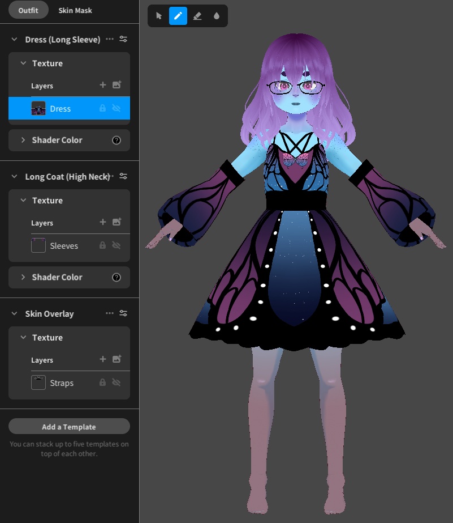The width and height of the screenshot is (453, 523).
Task: Select the arrow selection tool
Action: click(x=158, y=16)
